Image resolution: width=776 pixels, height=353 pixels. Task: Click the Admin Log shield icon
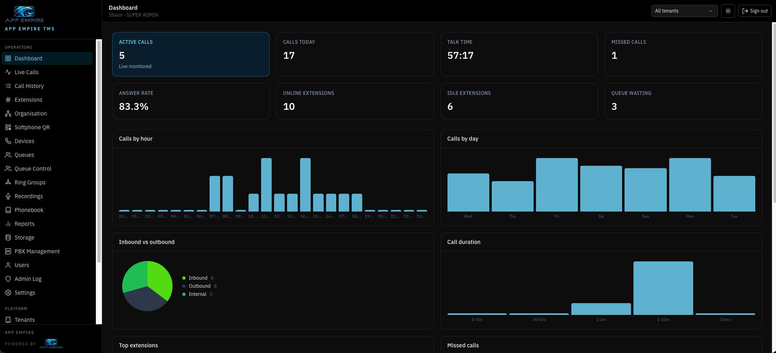(x=8, y=279)
